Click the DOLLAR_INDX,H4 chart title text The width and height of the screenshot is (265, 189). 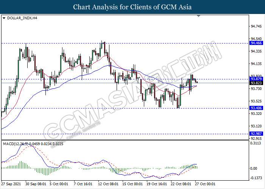click(x=22, y=18)
